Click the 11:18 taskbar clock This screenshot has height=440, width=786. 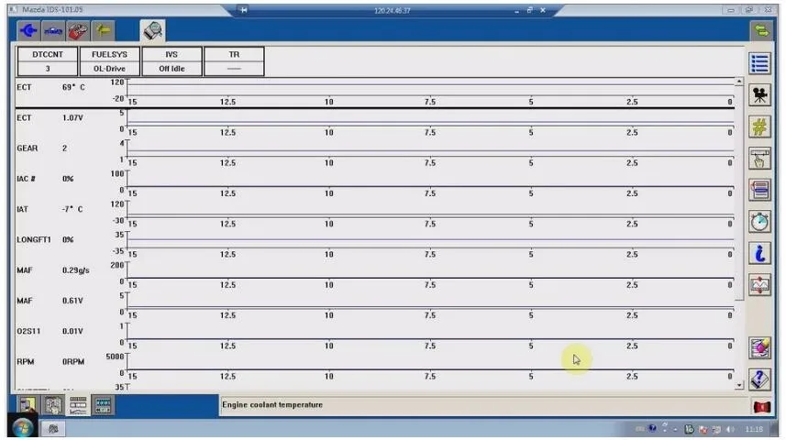click(x=753, y=429)
